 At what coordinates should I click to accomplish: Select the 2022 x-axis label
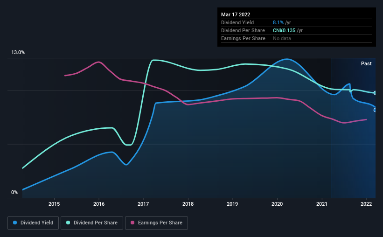[x=366, y=204]
